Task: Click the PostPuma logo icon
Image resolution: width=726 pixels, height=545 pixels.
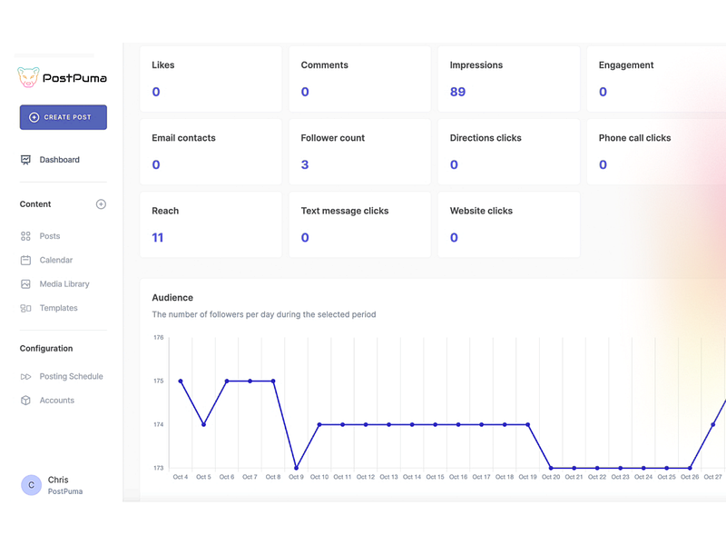Action: 28,77
